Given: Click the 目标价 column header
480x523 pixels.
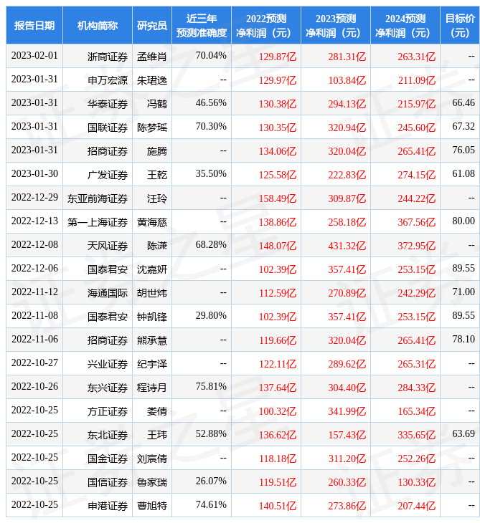Looking at the screenshot, I should 459,25.
